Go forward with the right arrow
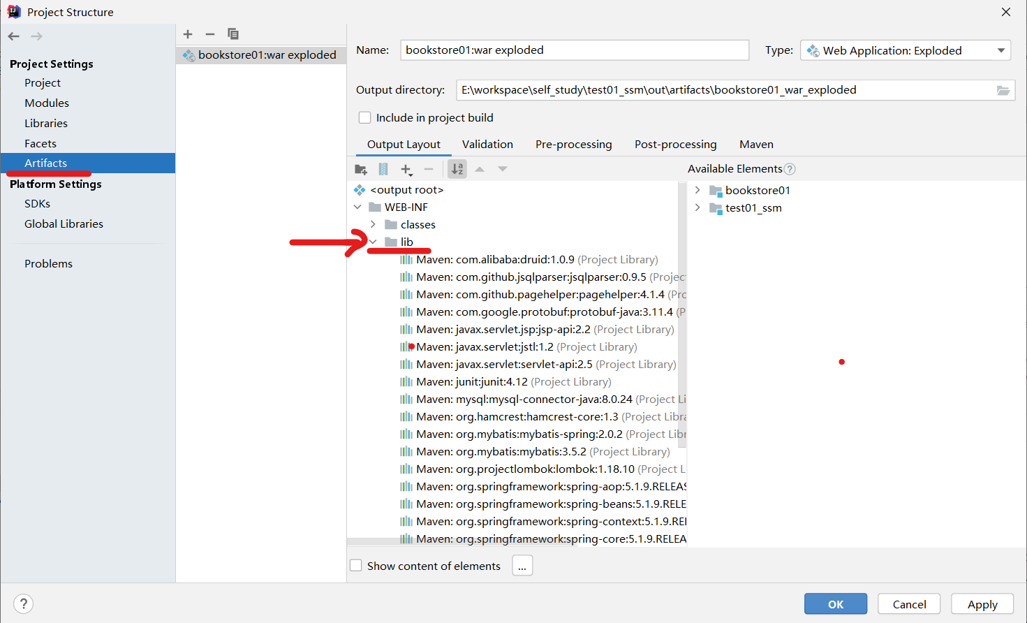This screenshot has width=1027, height=623. (37, 36)
